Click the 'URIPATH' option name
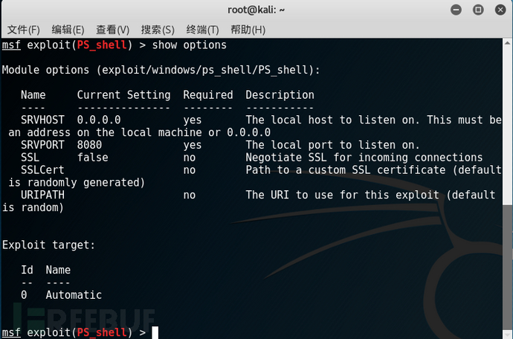Viewport: 513px width, 339px height. [x=42, y=195]
